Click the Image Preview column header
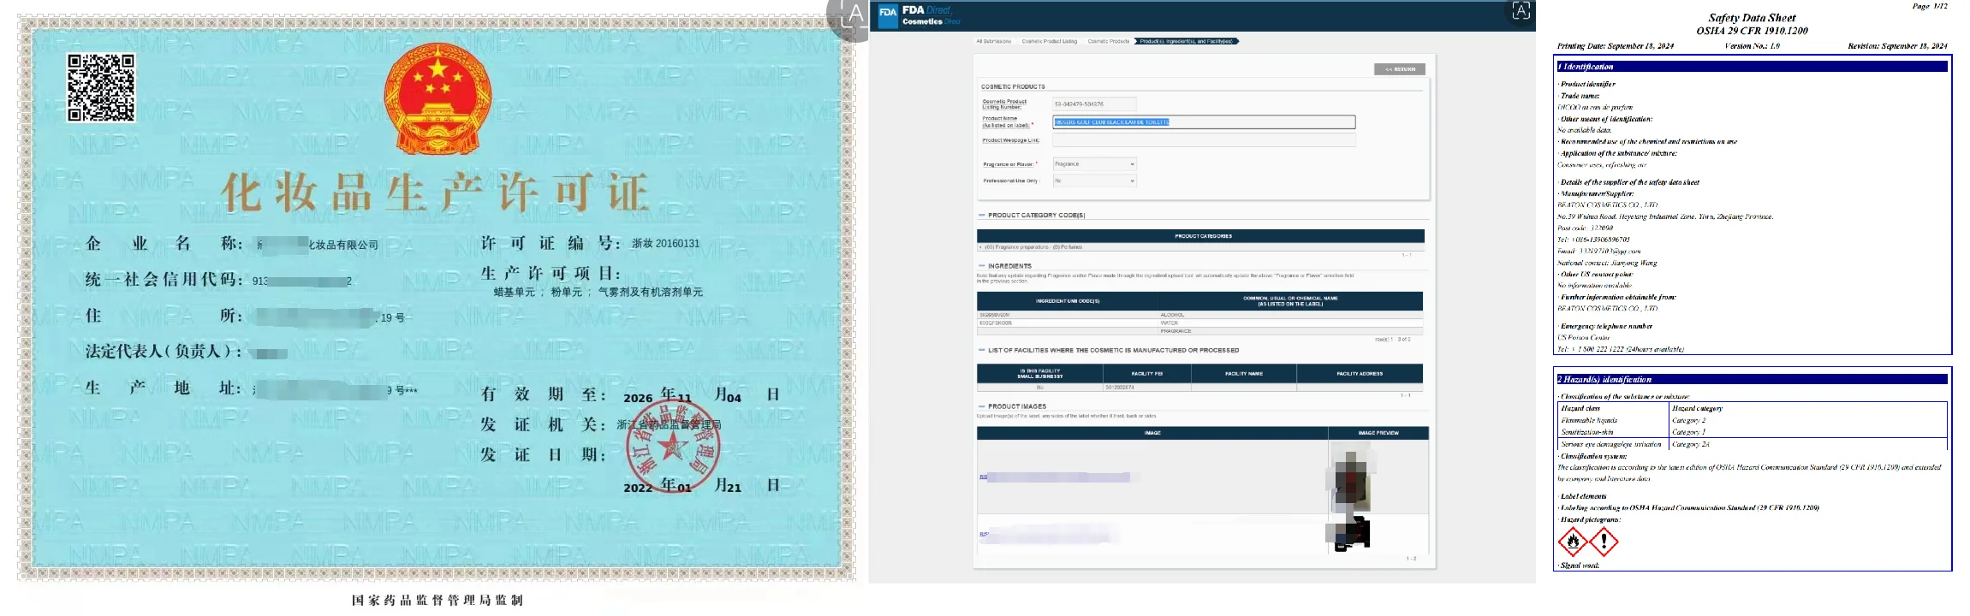This screenshot has width=1970, height=616. pos(1378,433)
